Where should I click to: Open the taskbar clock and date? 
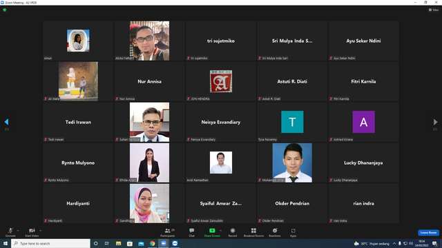tap(422, 243)
